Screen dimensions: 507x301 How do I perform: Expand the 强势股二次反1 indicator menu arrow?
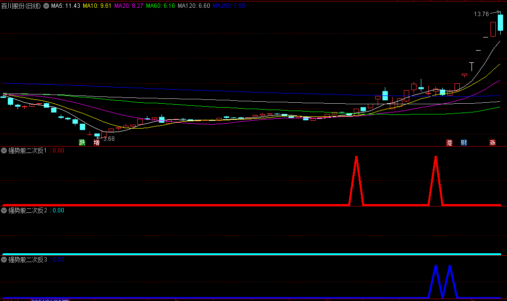[4, 150]
